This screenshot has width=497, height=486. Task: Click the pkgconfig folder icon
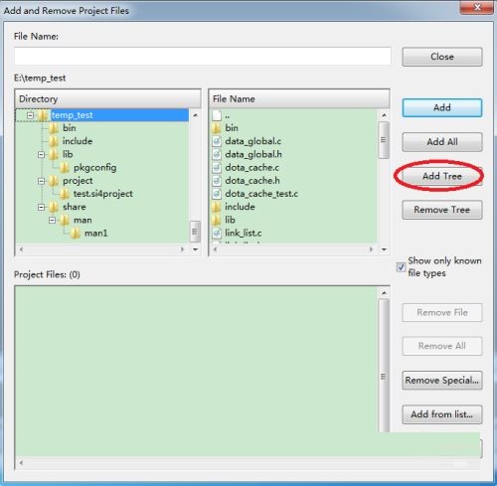click(x=65, y=168)
